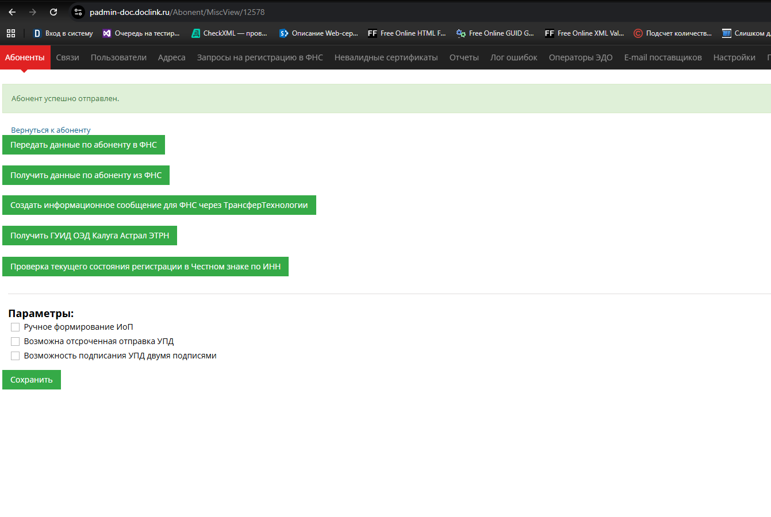Open the Free Online GUID G... bookmark
The width and height of the screenshot is (771, 517).
pos(495,33)
